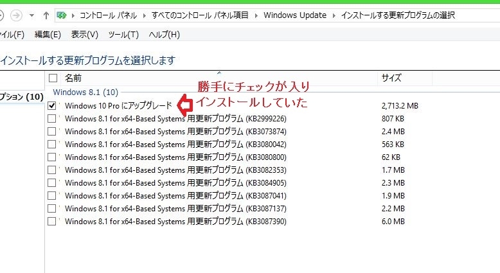The image size is (500, 273).
Task: Click the 2.2 MB size value
Action: pyautogui.click(x=393, y=208)
